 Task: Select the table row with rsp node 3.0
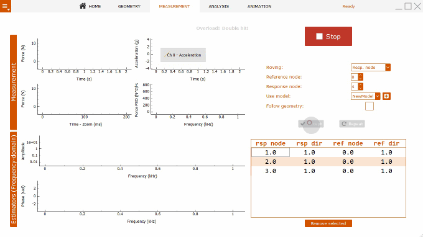point(328,171)
